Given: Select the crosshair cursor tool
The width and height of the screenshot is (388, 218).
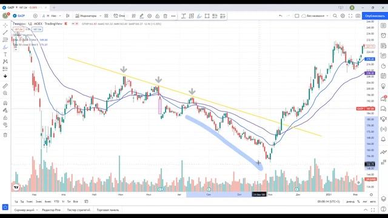Looking at the screenshot, I should pos(5,25).
